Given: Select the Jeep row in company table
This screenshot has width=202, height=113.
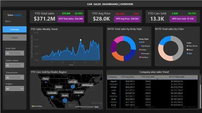Looking at the screenshot, I should (152, 93).
